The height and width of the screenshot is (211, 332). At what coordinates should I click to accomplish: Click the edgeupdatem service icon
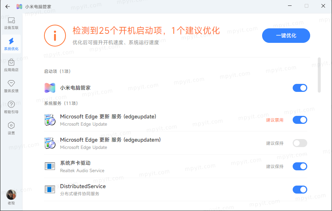(50, 143)
